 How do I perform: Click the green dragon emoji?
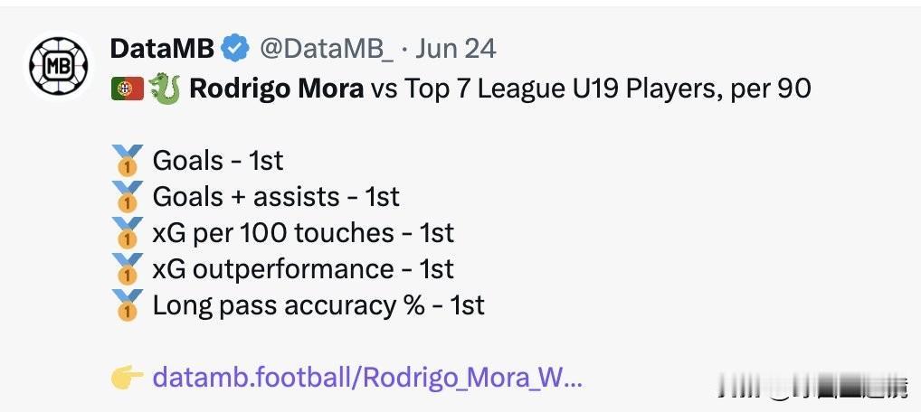[x=165, y=89]
